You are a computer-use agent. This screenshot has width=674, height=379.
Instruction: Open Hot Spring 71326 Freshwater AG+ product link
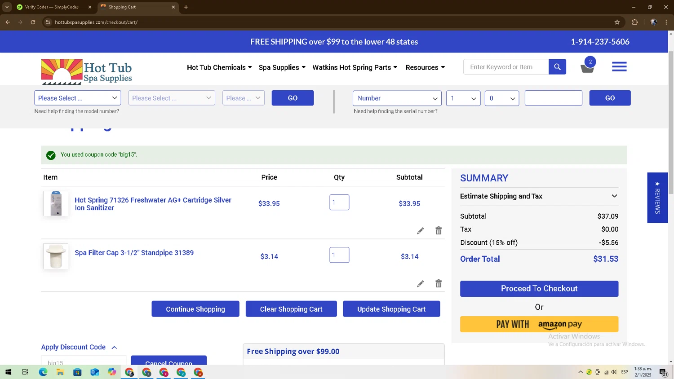[153, 204]
